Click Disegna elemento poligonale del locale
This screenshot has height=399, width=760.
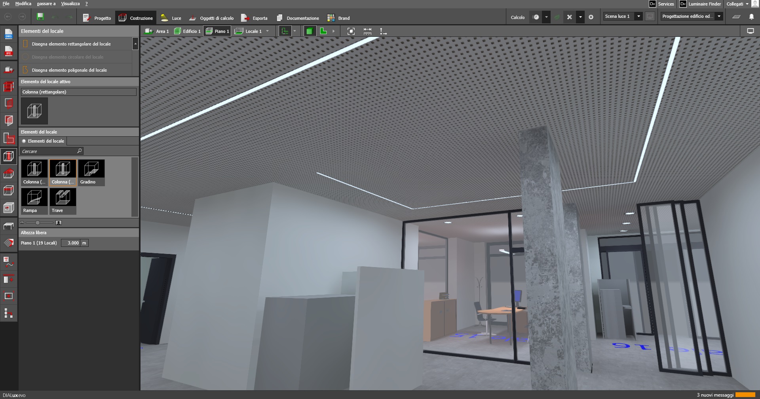[75, 70]
